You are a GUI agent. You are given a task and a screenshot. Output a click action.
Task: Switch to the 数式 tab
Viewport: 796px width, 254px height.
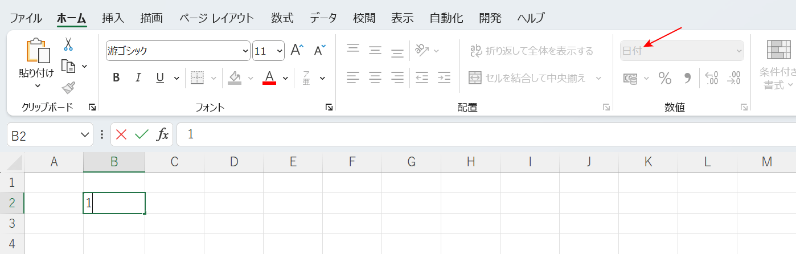(282, 18)
